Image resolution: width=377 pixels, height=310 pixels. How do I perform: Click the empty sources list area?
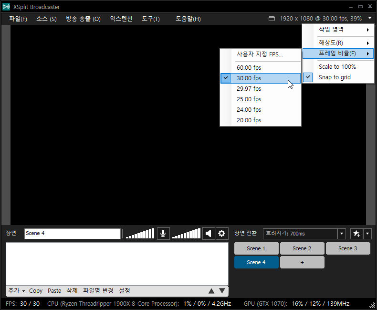coord(117,264)
